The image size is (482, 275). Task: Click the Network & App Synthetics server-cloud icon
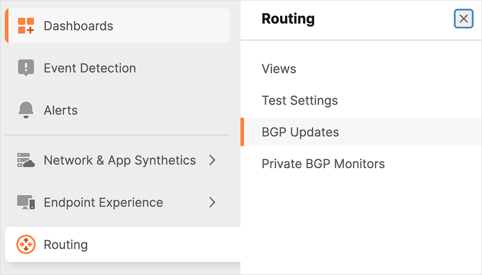(26, 161)
